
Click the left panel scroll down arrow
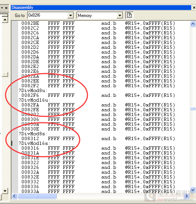point(5,191)
